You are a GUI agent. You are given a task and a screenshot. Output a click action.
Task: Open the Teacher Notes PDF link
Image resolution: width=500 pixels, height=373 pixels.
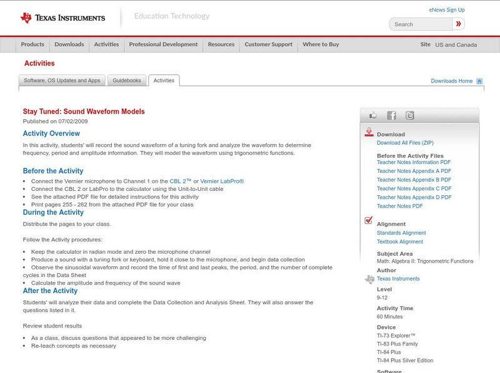click(399, 206)
